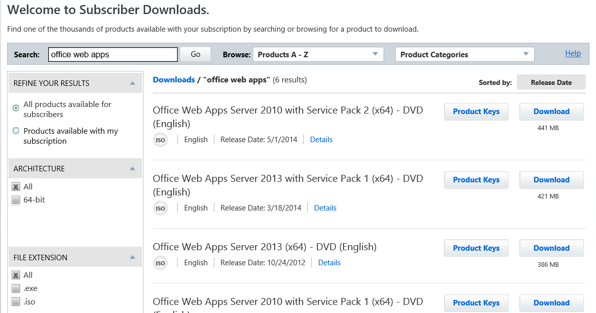Click Release Date: 5/1/2014 text

(259, 140)
